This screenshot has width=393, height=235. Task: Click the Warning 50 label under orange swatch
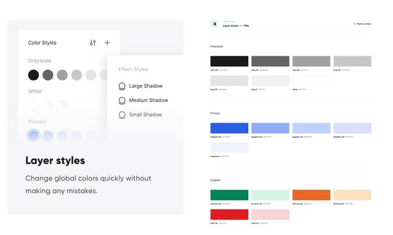pos(298,204)
